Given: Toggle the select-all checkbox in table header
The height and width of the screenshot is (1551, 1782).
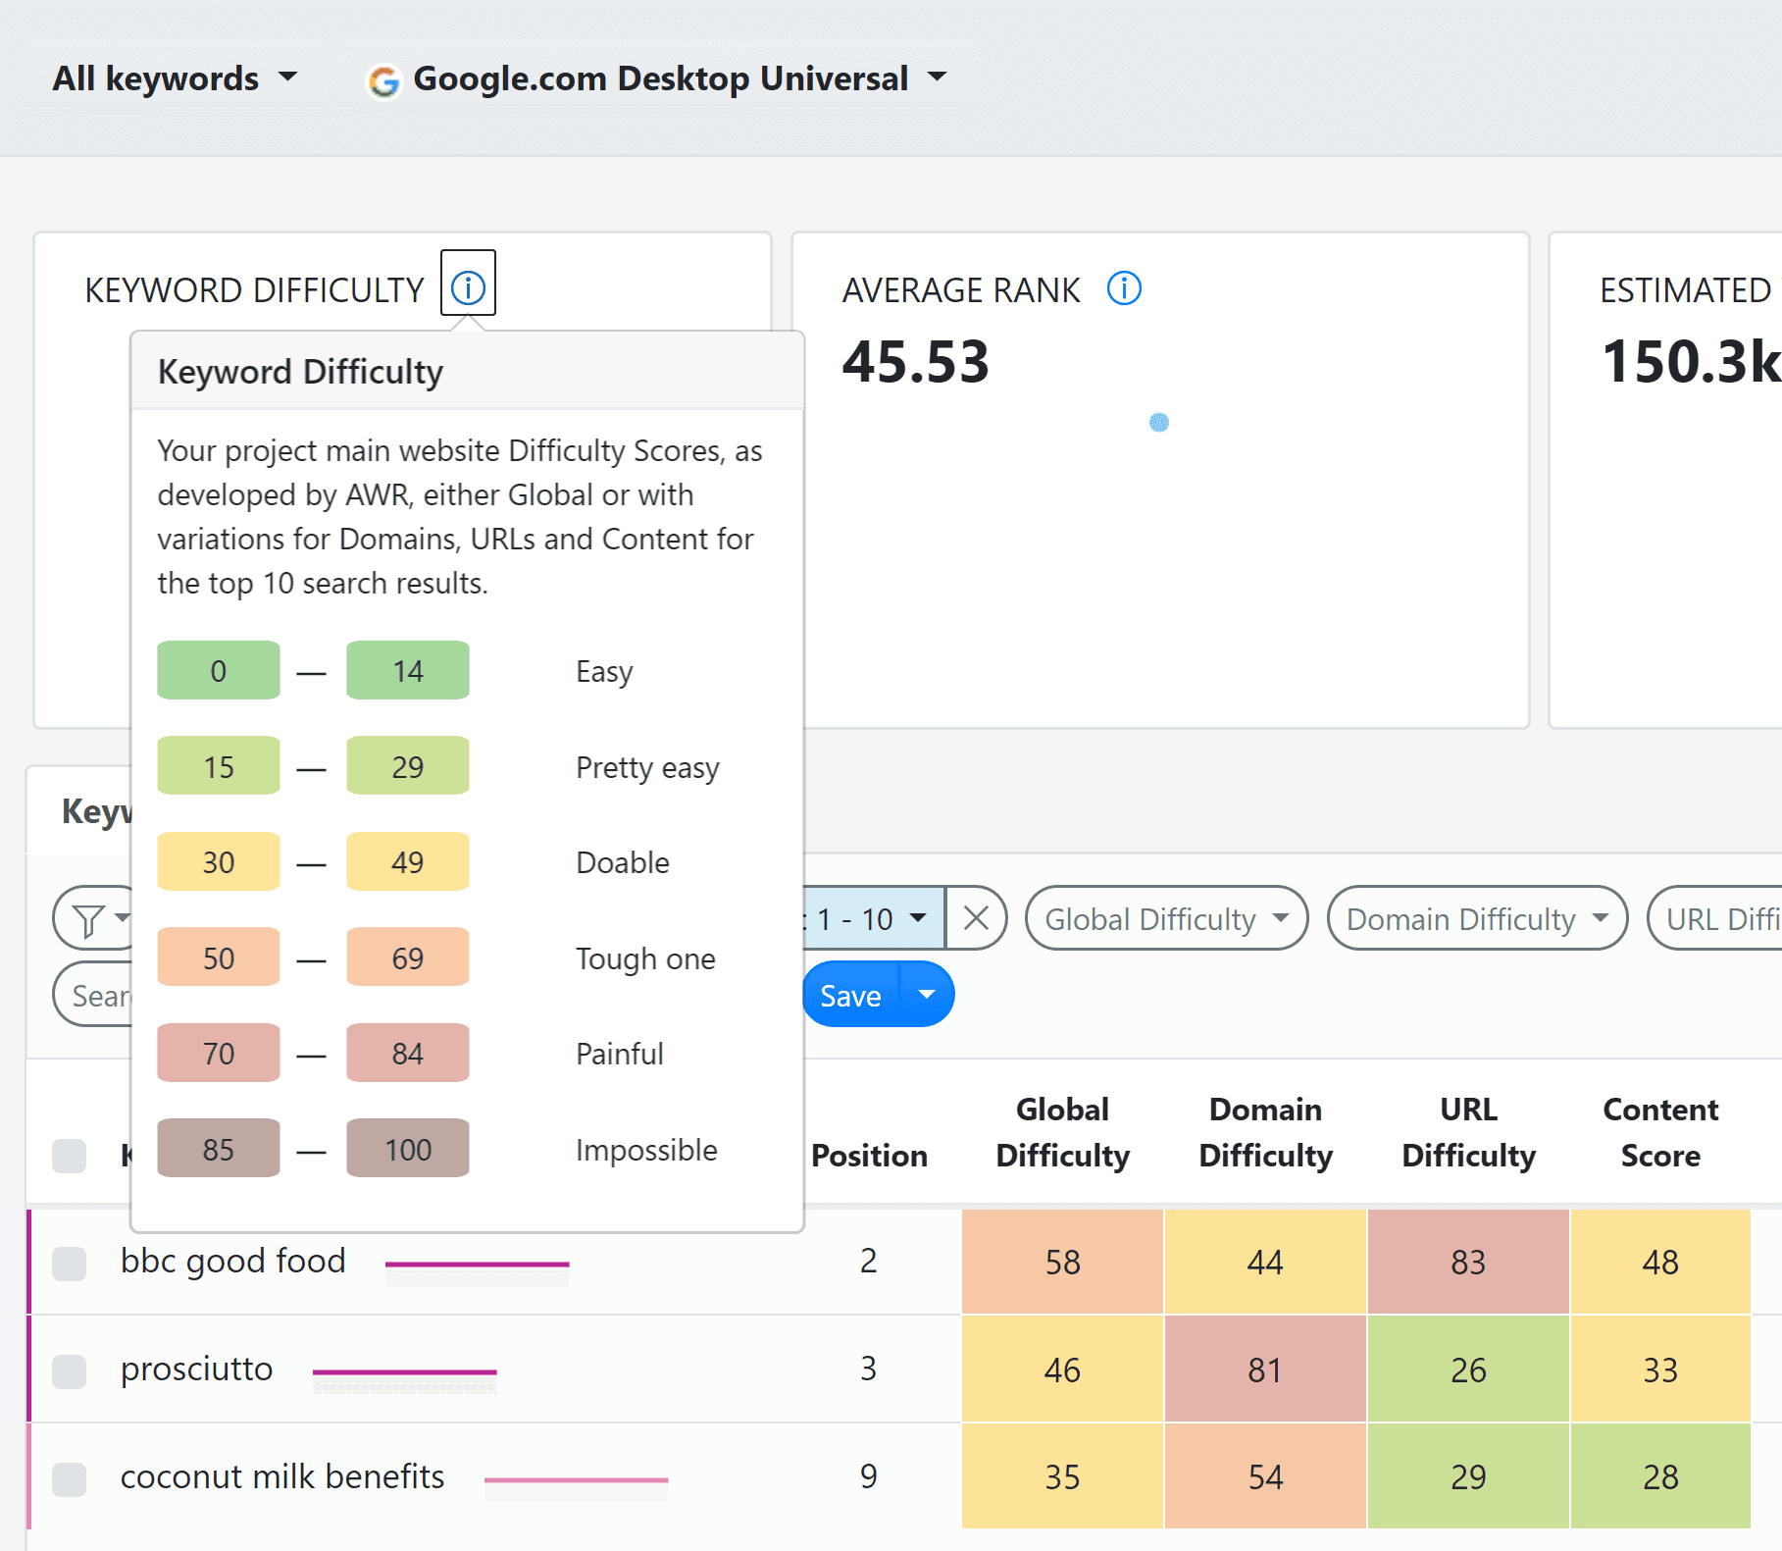Looking at the screenshot, I should tap(69, 1156).
